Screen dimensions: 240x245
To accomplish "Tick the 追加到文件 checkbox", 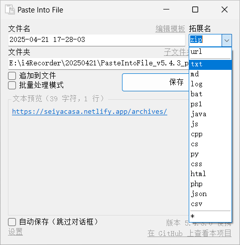I will (x=12, y=76).
